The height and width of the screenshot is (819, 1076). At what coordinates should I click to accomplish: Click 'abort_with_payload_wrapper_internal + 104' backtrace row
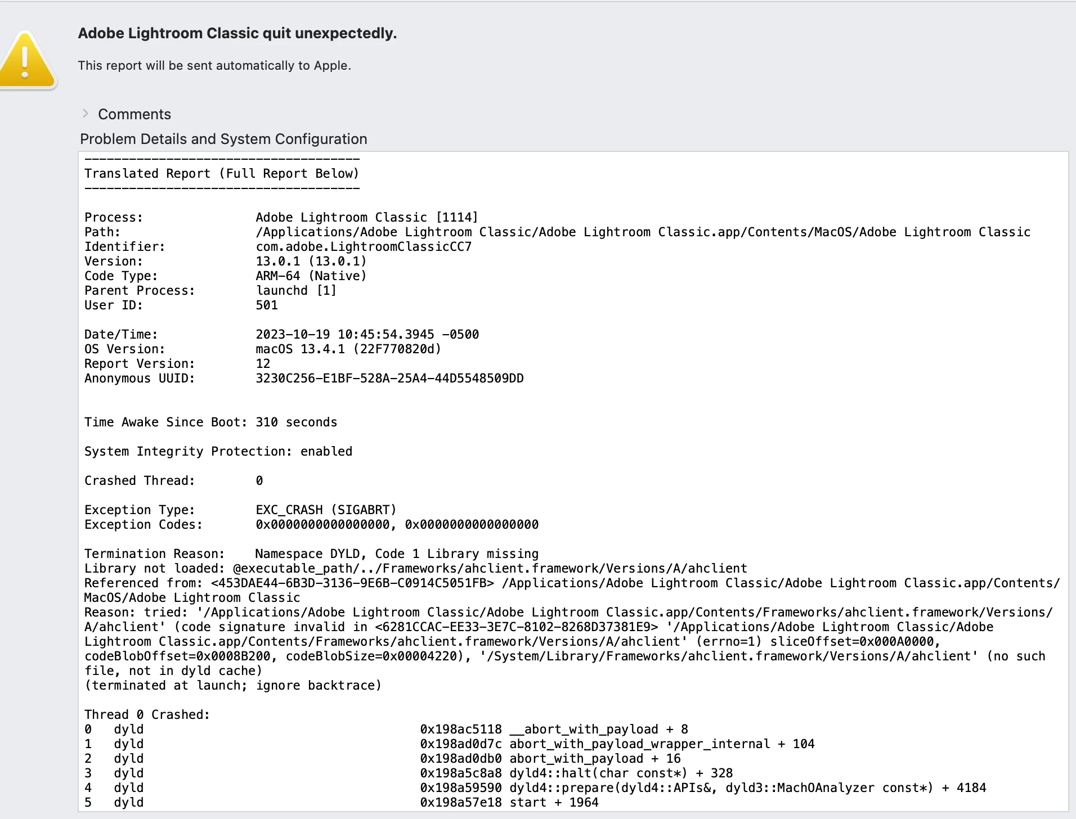tap(450, 744)
